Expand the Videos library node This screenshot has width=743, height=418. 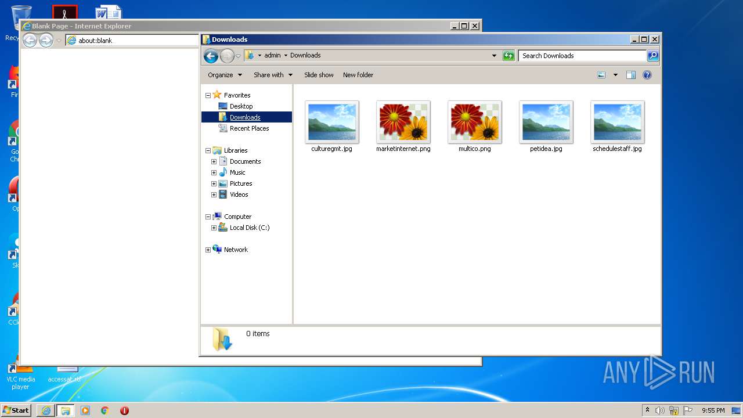(x=214, y=194)
